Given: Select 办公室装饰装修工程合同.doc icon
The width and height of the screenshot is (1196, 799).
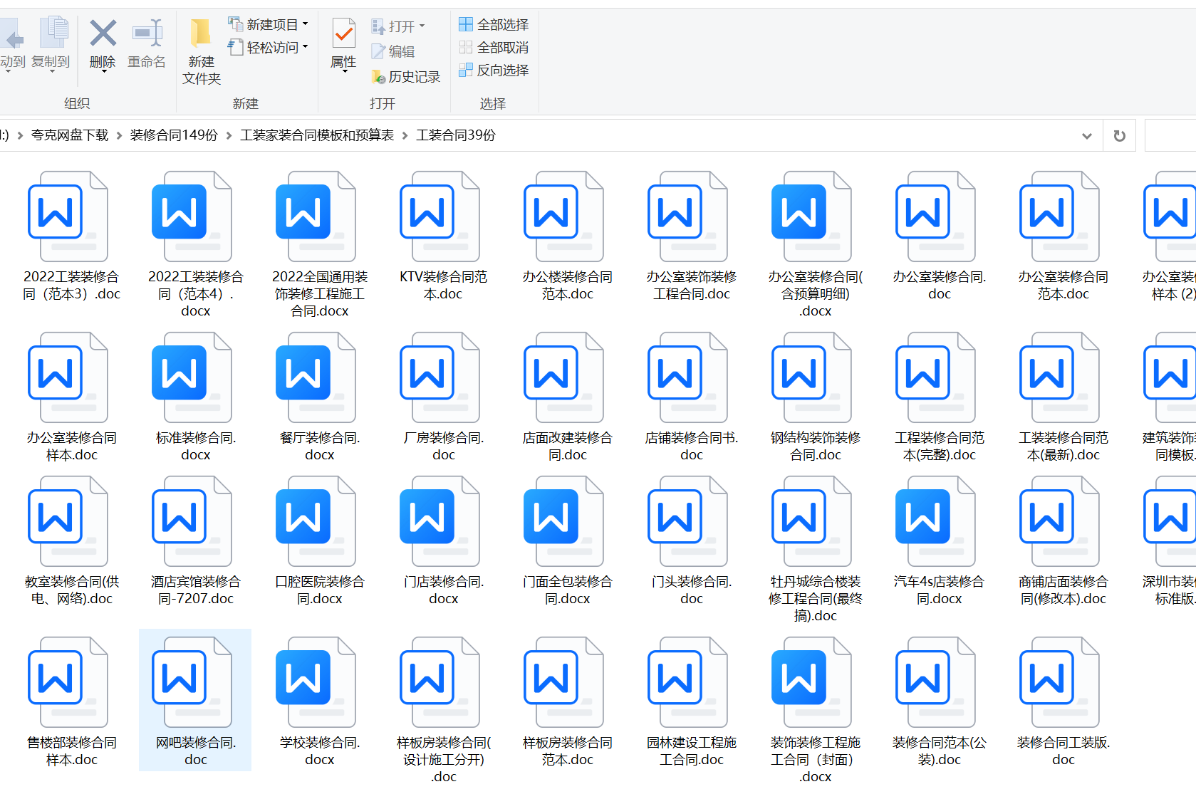Looking at the screenshot, I should [x=687, y=216].
